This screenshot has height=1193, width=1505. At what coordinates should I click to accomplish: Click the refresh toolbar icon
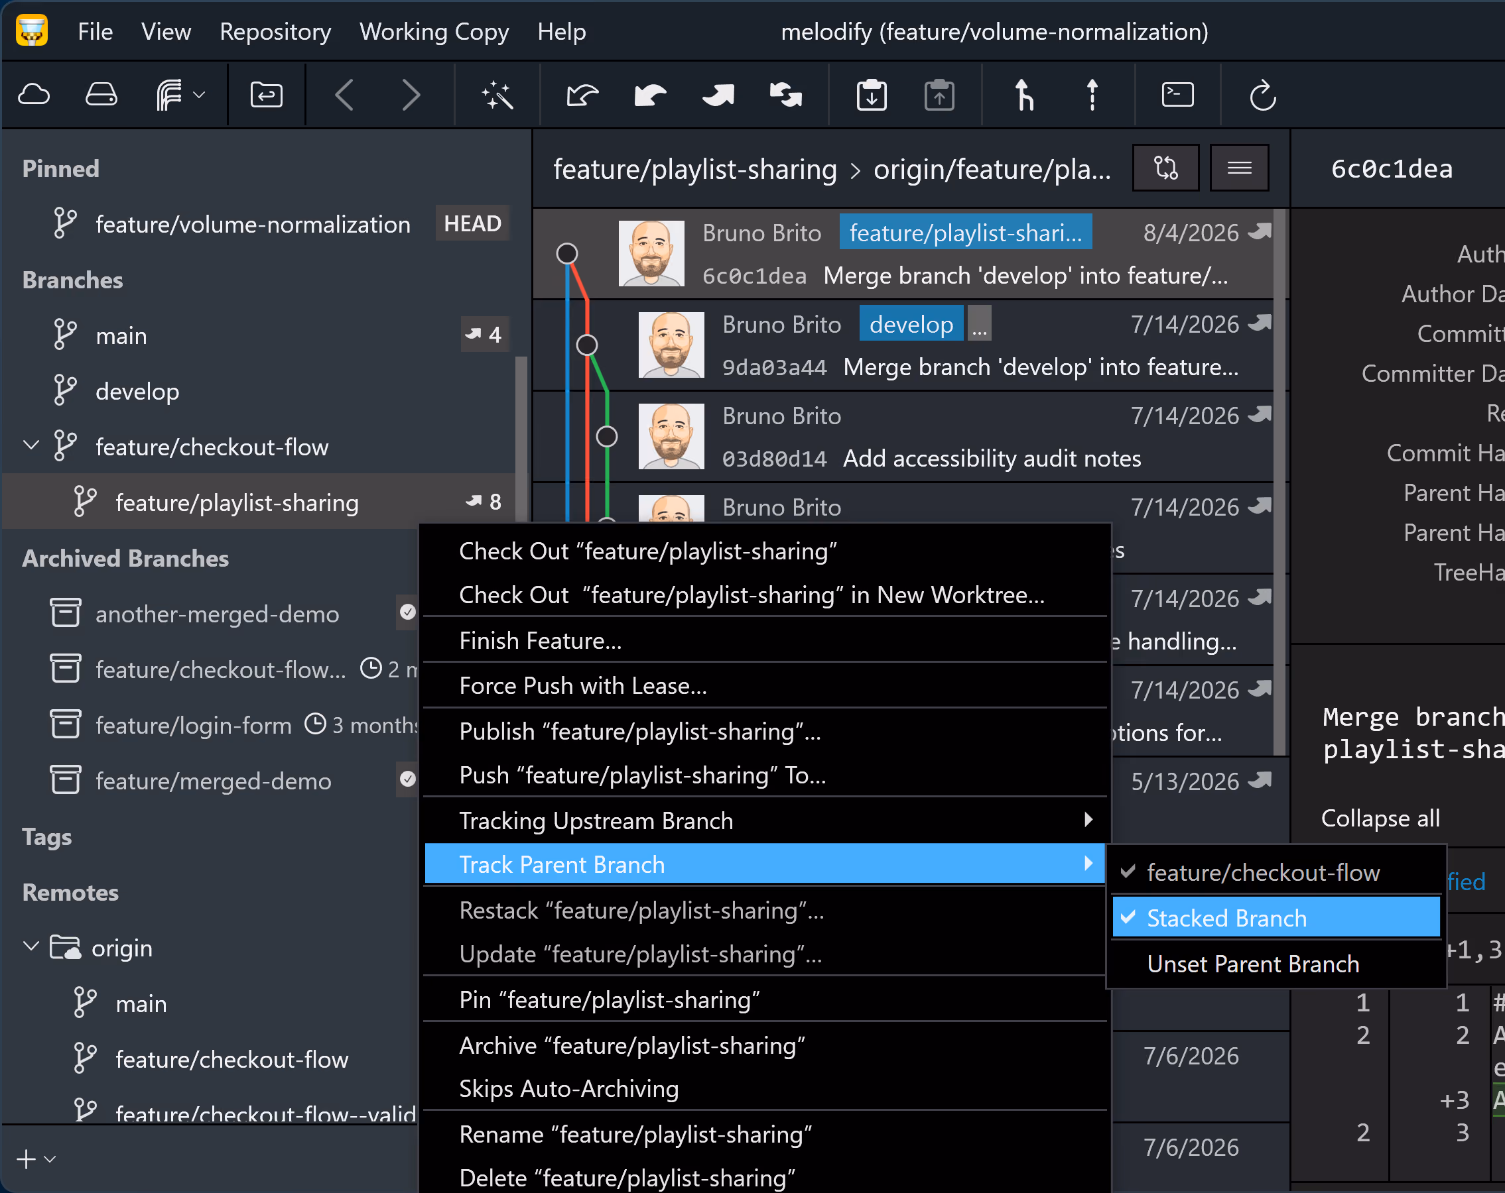click(x=1263, y=94)
